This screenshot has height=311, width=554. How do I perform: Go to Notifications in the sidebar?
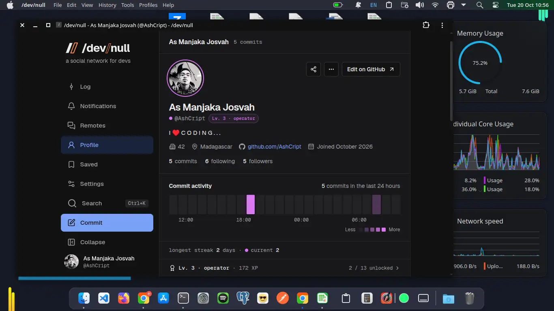coord(107,106)
